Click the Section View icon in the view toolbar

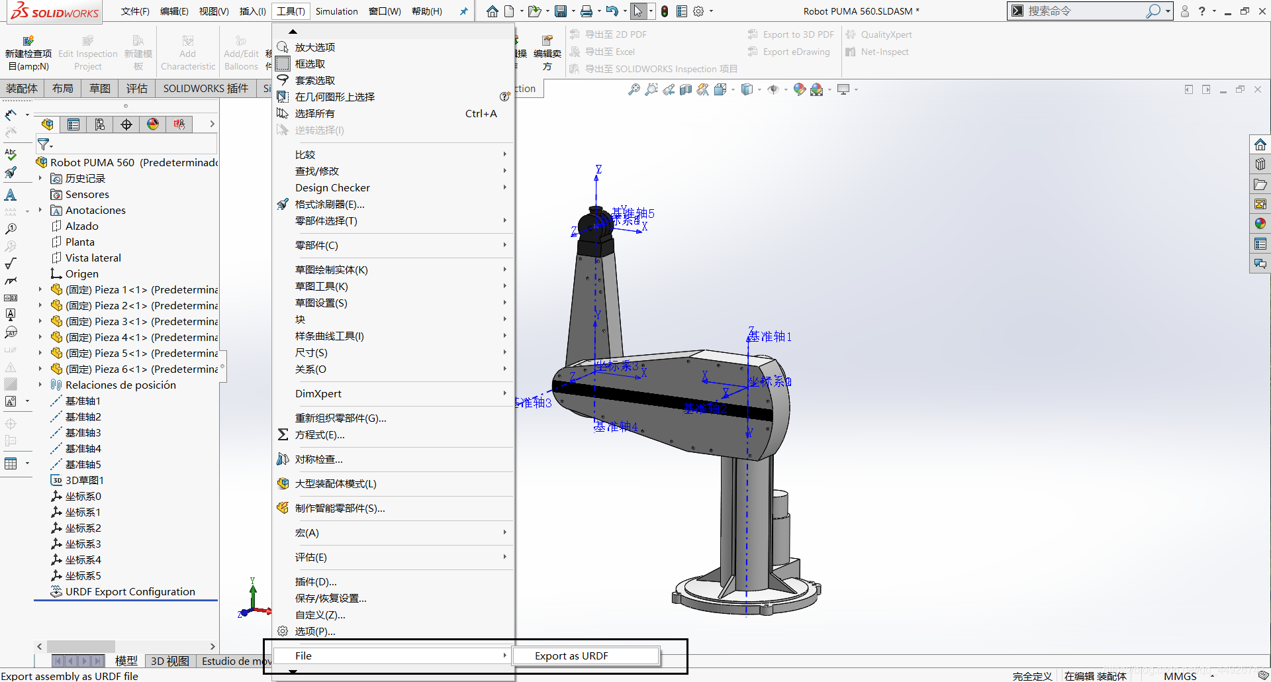coord(686,89)
